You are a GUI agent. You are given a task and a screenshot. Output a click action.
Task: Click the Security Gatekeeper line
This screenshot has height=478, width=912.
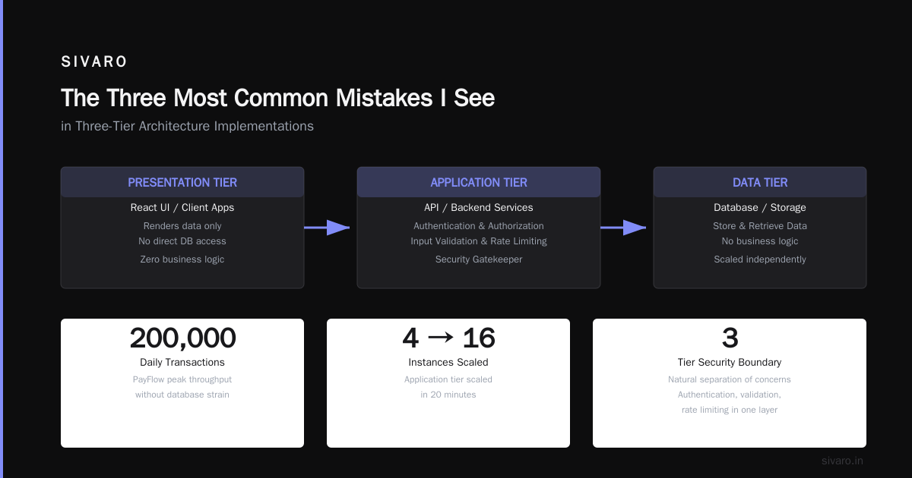pyautogui.click(x=479, y=259)
